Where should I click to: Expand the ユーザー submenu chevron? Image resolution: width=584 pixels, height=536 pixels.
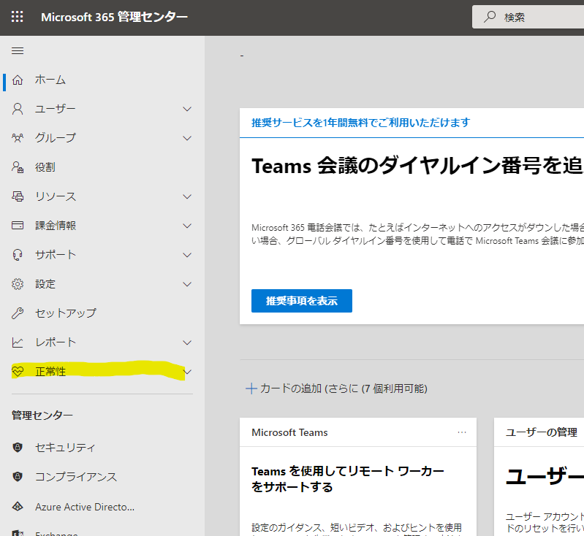[x=187, y=109]
